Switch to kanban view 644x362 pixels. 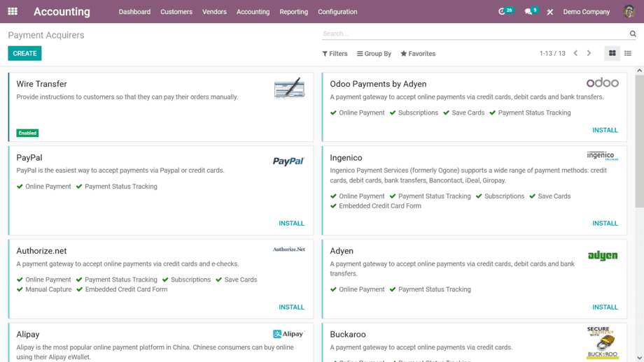pos(612,53)
